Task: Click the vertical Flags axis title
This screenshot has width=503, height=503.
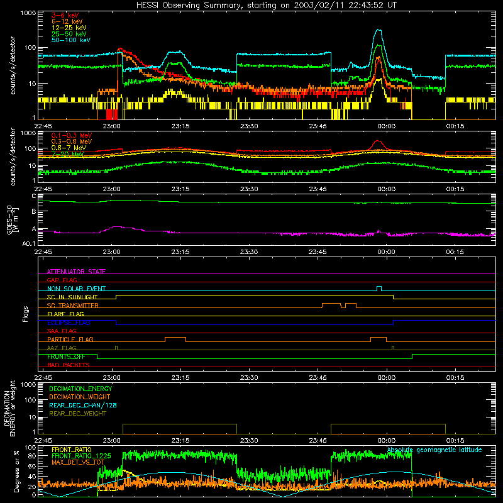Action: (x=25, y=314)
